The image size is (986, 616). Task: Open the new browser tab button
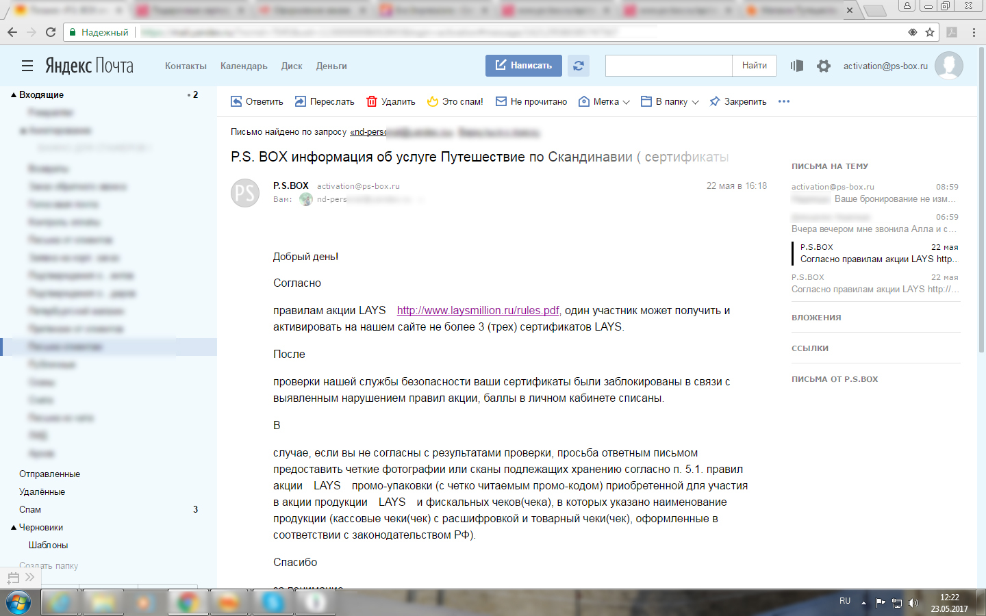click(x=874, y=10)
